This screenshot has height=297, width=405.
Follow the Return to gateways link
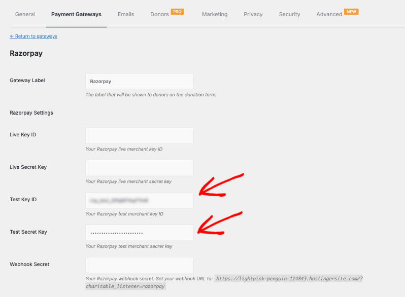pyautogui.click(x=33, y=36)
